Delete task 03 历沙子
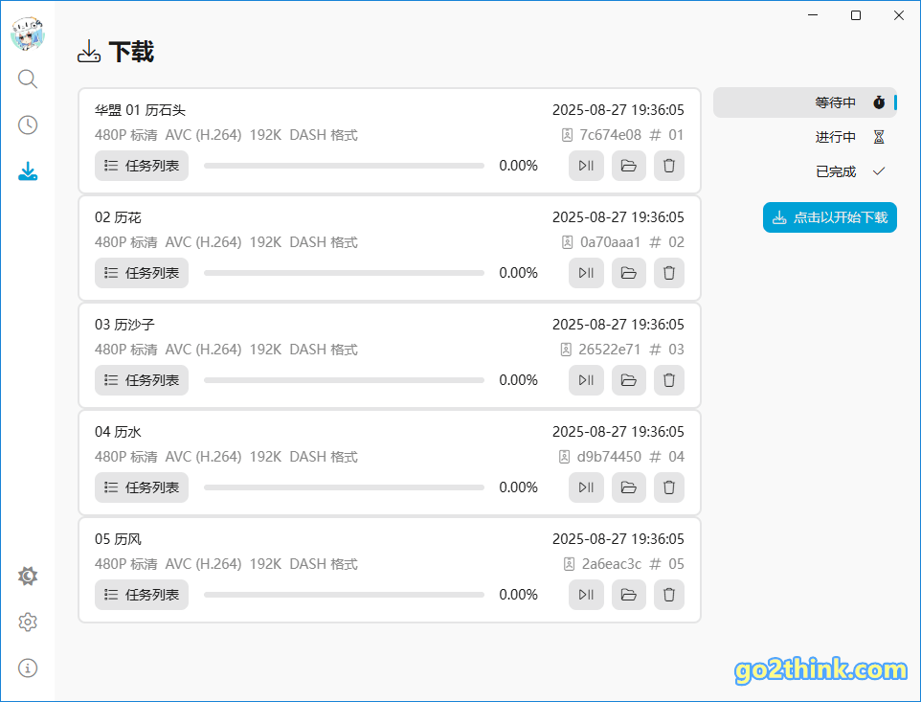The height and width of the screenshot is (702, 921). (669, 380)
